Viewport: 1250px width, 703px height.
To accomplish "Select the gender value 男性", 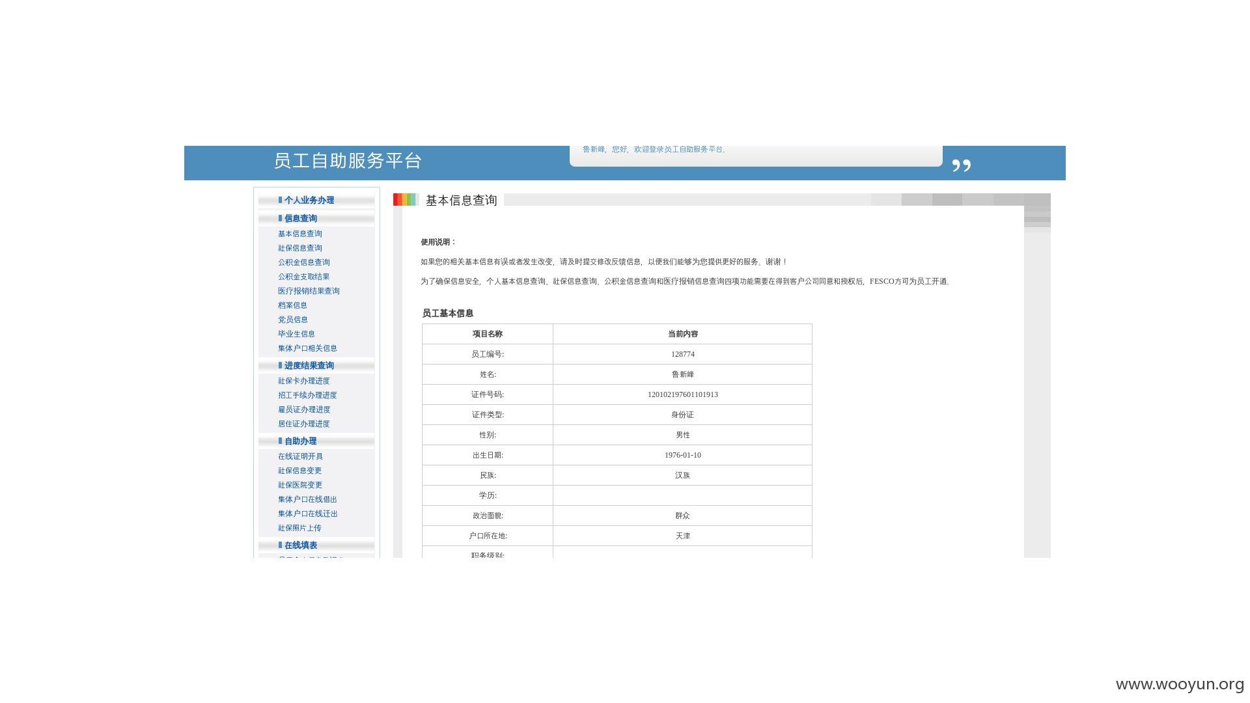I will click(x=683, y=435).
